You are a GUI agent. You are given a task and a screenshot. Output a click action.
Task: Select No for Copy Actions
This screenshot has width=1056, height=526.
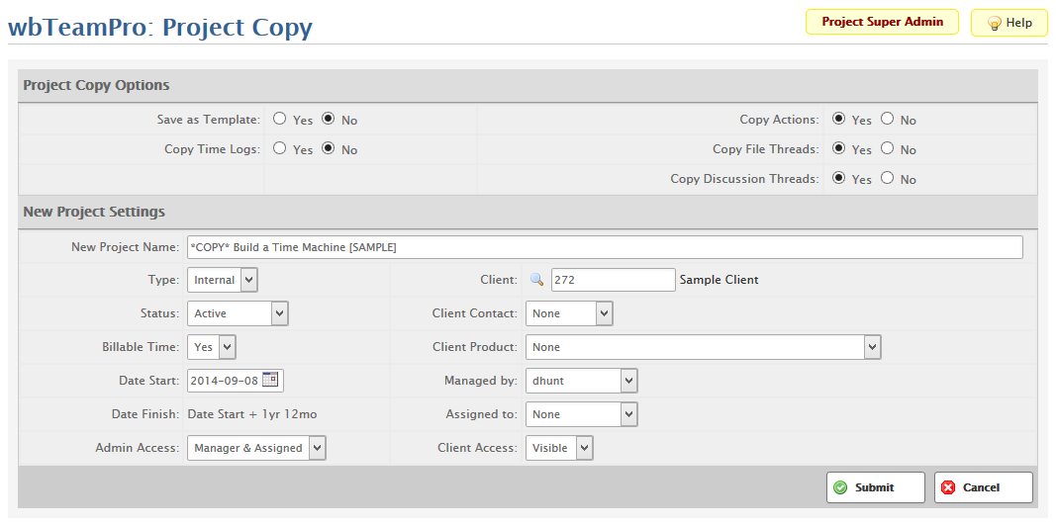pyautogui.click(x=887, y=119)
